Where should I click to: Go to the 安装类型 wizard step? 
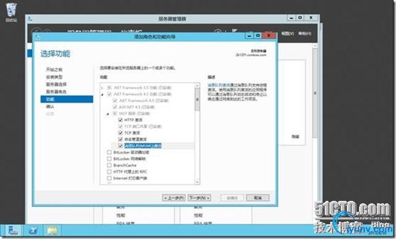(x=54, y=77)
